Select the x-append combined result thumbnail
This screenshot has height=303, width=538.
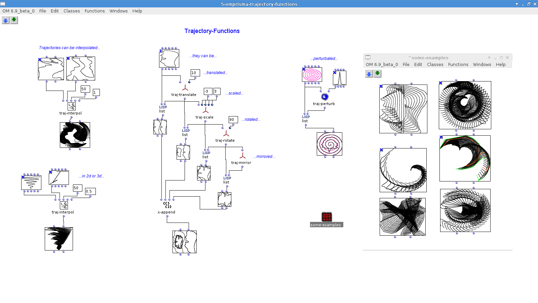coord(185,242)
